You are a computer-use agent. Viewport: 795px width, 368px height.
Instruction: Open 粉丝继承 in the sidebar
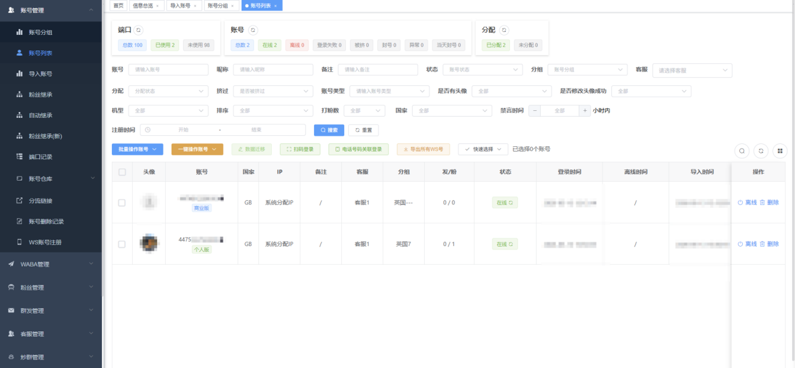[x=51, y=94]
